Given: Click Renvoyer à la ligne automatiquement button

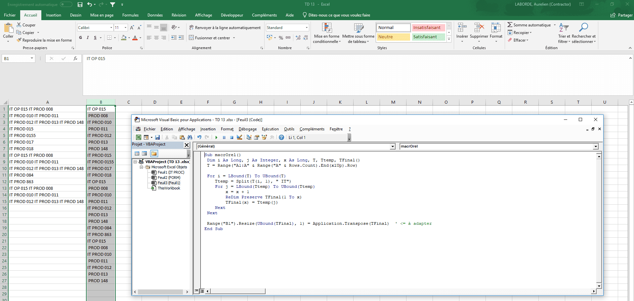Looking at the screenshot, I should (x=225, y=28).
